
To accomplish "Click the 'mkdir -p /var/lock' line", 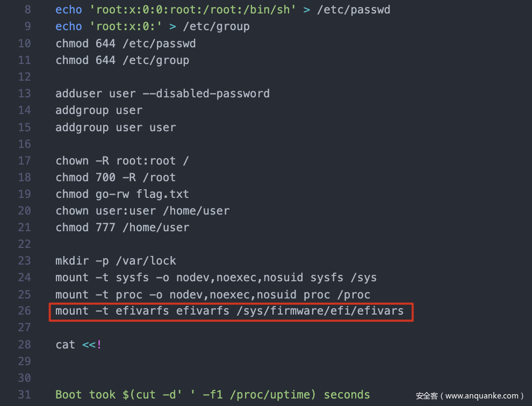I will pyautogui.click(x=116, y=261).
